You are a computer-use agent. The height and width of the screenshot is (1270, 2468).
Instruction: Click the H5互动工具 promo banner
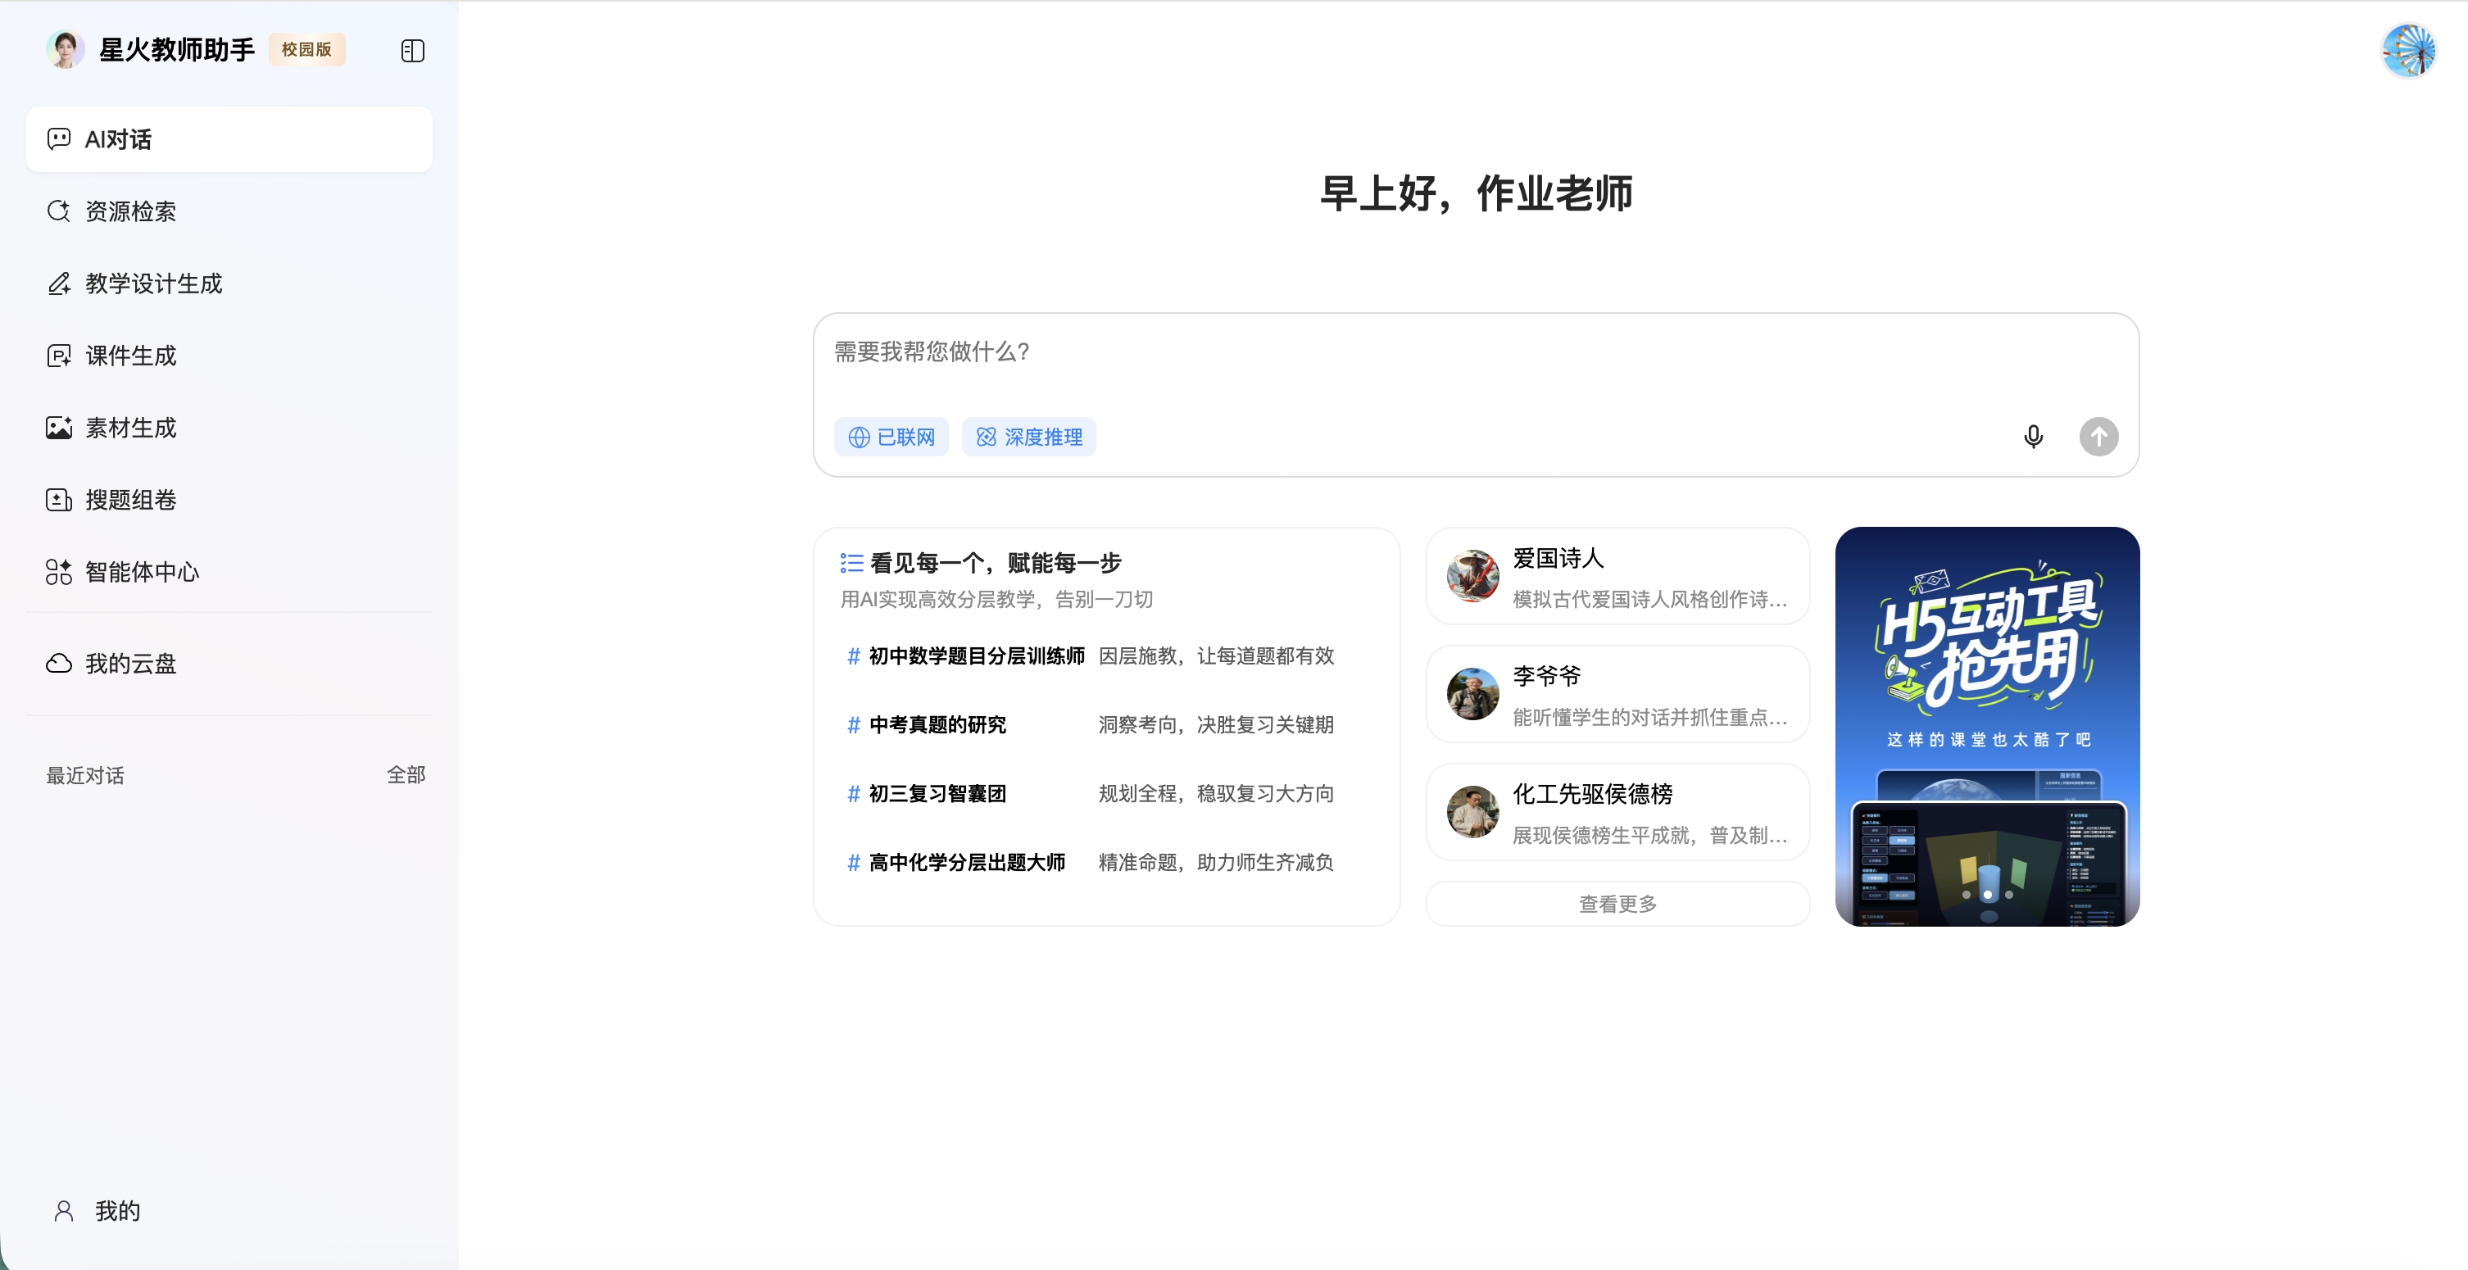(x=1986, y=726)
